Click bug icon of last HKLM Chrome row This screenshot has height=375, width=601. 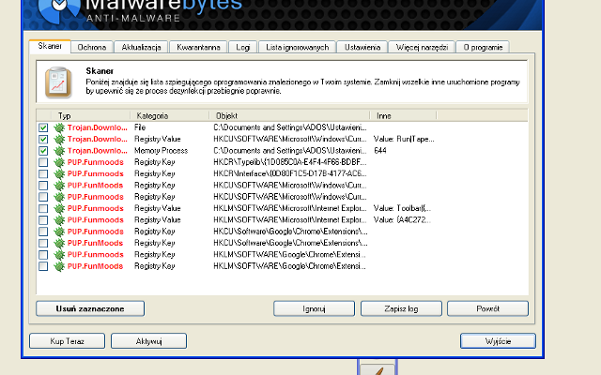pos(59,266)
